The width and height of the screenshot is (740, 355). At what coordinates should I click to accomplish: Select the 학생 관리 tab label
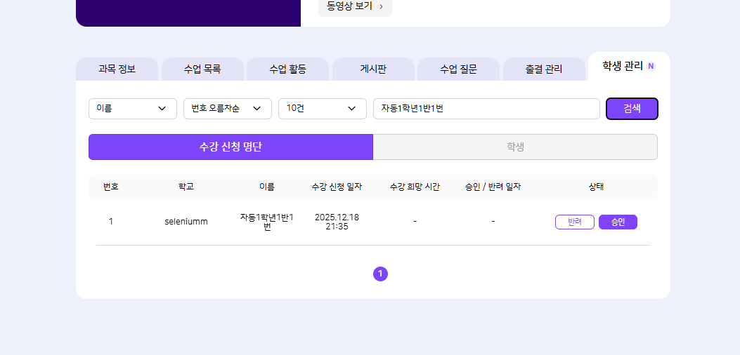click(622, 66)
